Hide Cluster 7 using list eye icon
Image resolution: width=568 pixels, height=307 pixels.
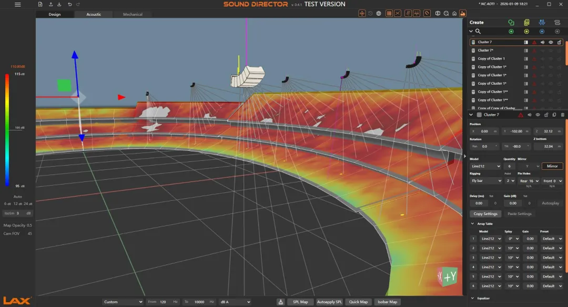coord(551,43)
